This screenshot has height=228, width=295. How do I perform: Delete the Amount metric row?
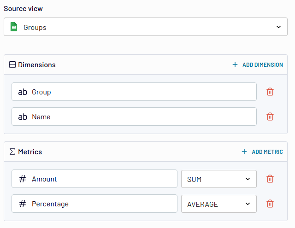pyautogui.click(x=270, y=179)
